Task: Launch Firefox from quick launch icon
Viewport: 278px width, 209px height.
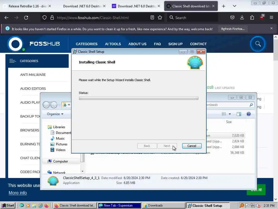Action: tap(46, 205)
